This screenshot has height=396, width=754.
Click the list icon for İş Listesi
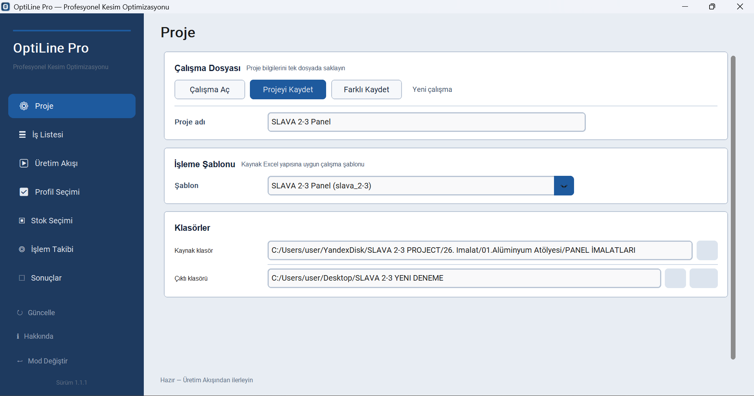(x=22, y=135)
